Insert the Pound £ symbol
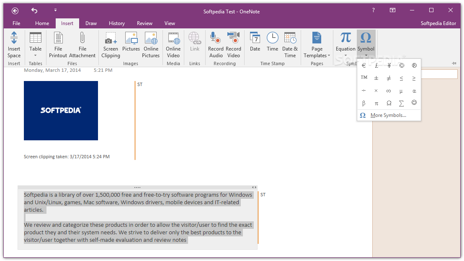 [x=376, y=66]
